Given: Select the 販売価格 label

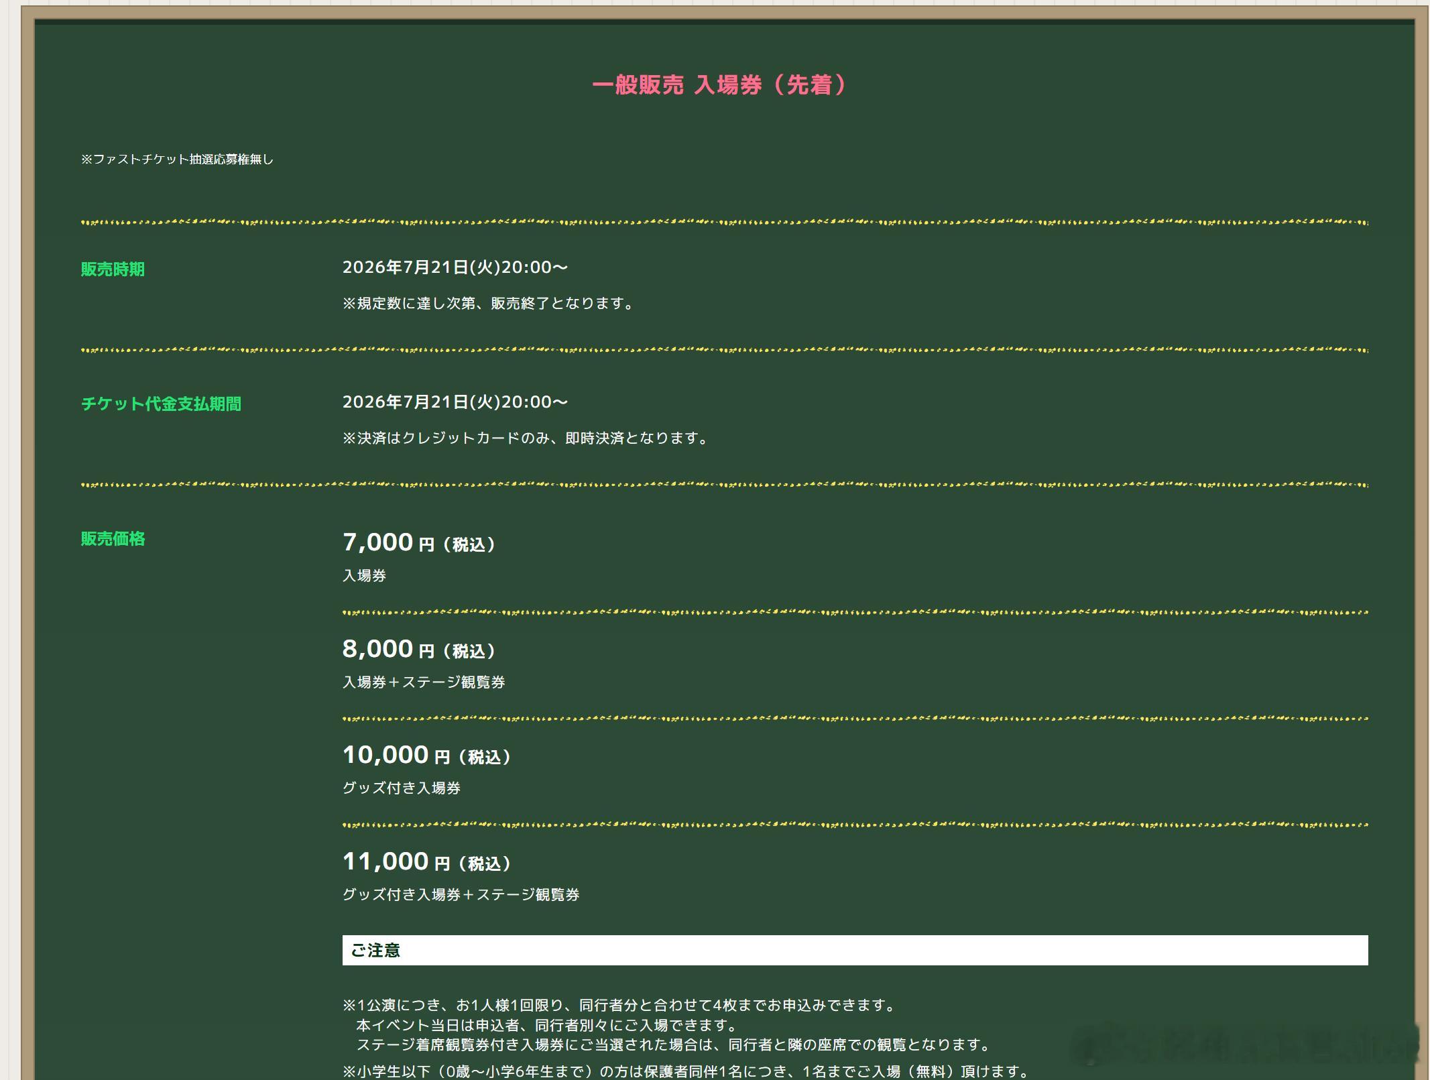Looking at the screenshot, I should 113,538.
